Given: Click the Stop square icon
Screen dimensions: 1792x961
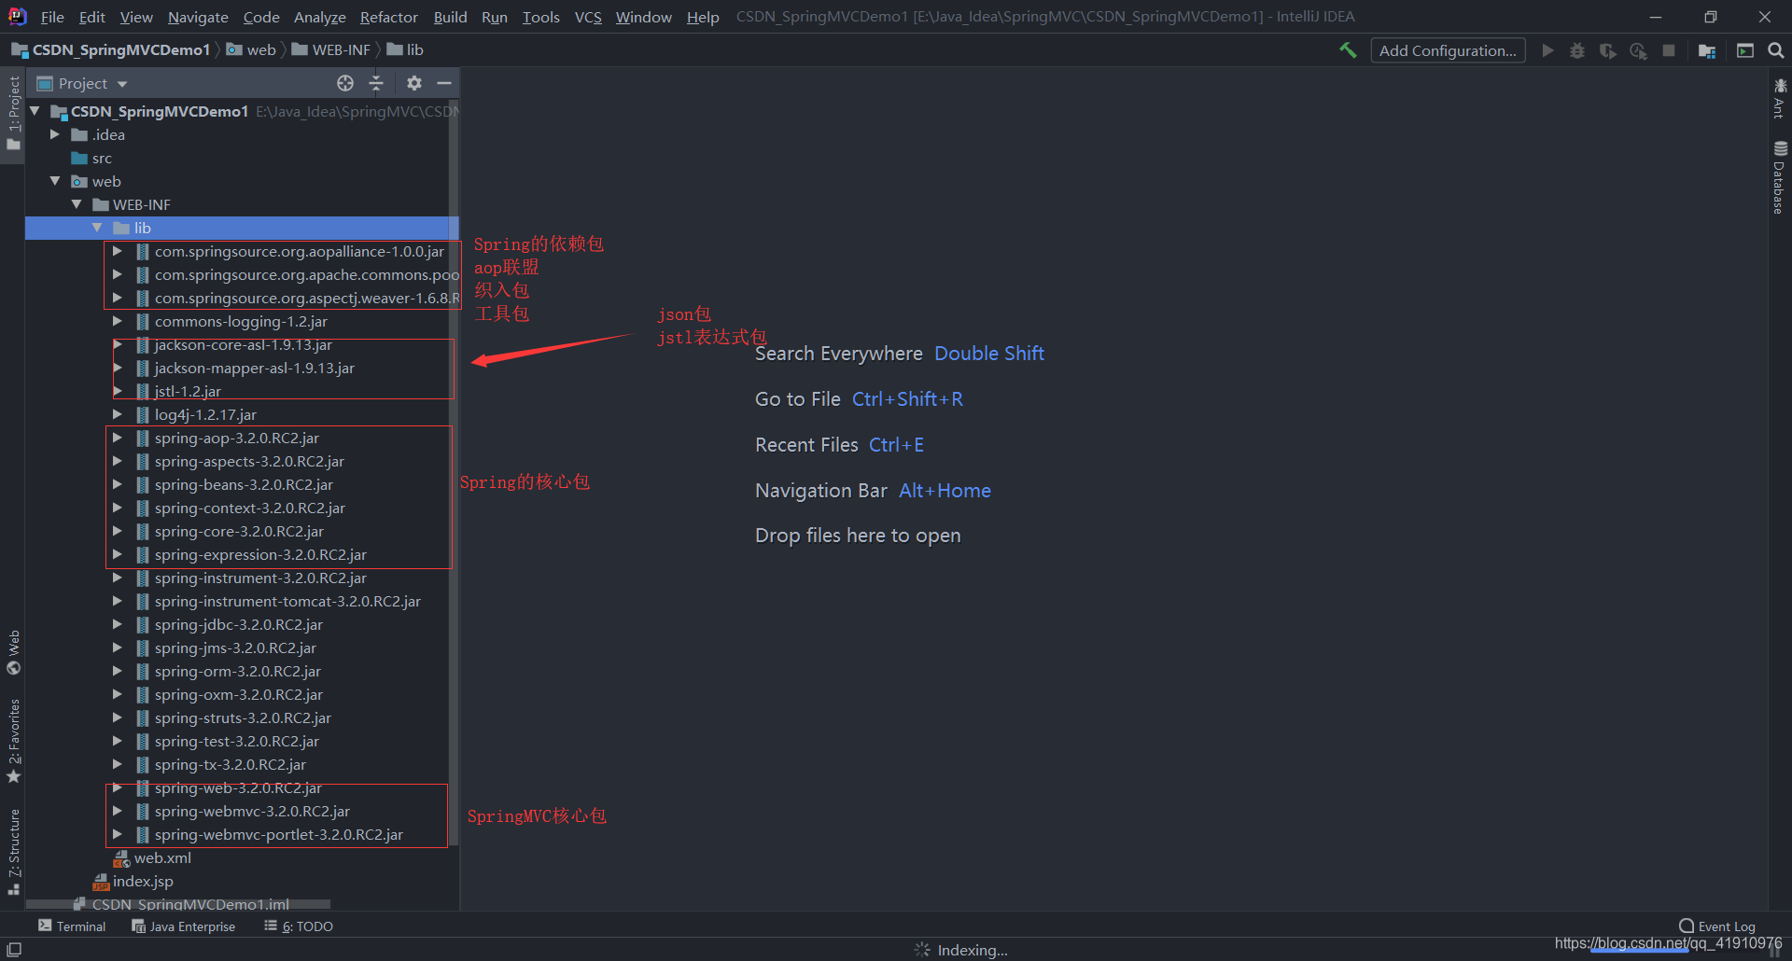Looking at the screenshot, I should [1669, 50].
